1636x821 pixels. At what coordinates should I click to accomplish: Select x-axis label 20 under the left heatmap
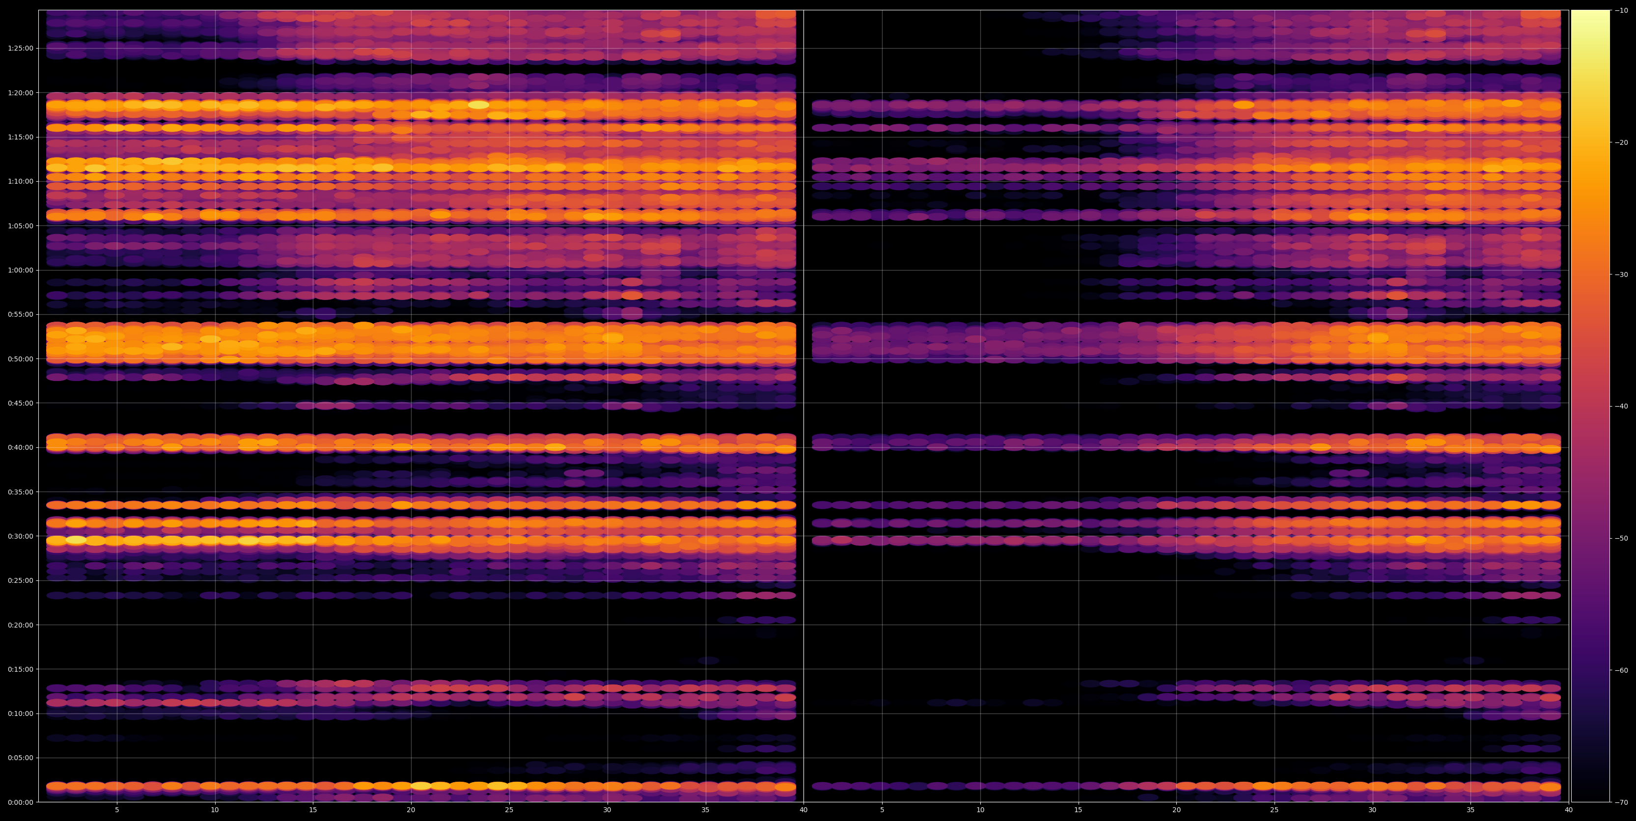click(411, 810)
